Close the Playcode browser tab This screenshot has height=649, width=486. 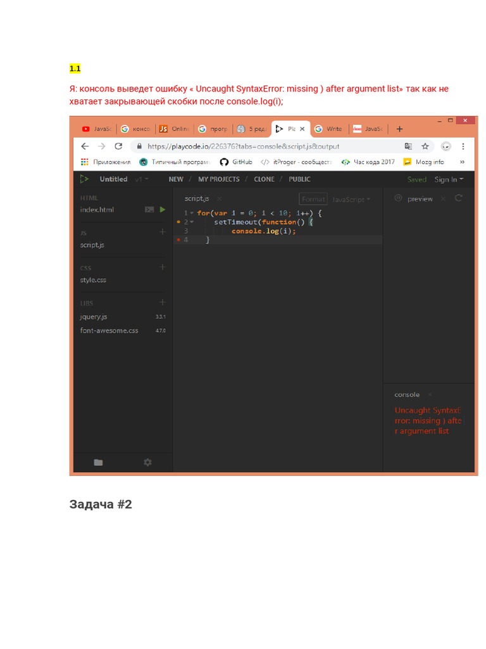(302, 129)
